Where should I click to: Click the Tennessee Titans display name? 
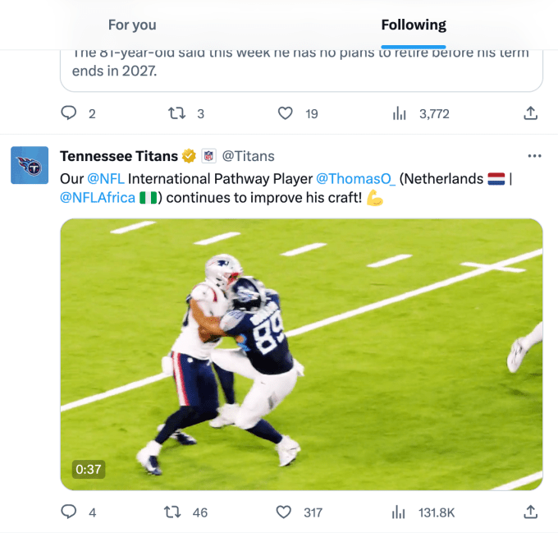pyautogui.click(x=119, y=156)
